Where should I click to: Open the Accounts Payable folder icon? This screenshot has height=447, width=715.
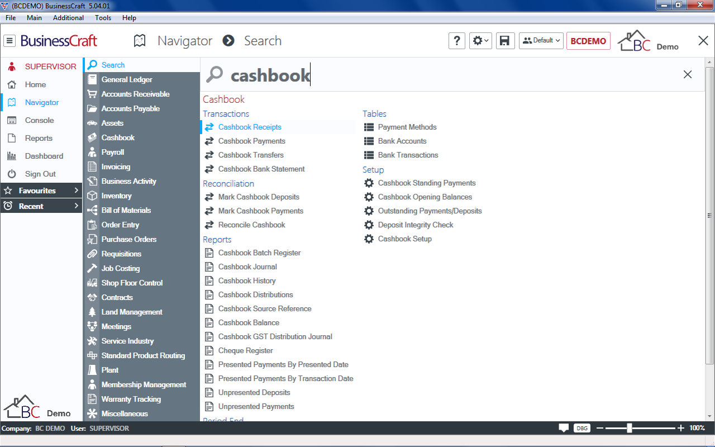92,108
